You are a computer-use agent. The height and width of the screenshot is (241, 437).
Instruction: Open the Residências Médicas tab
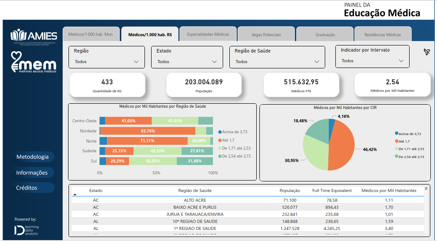(x=383, y=34)
